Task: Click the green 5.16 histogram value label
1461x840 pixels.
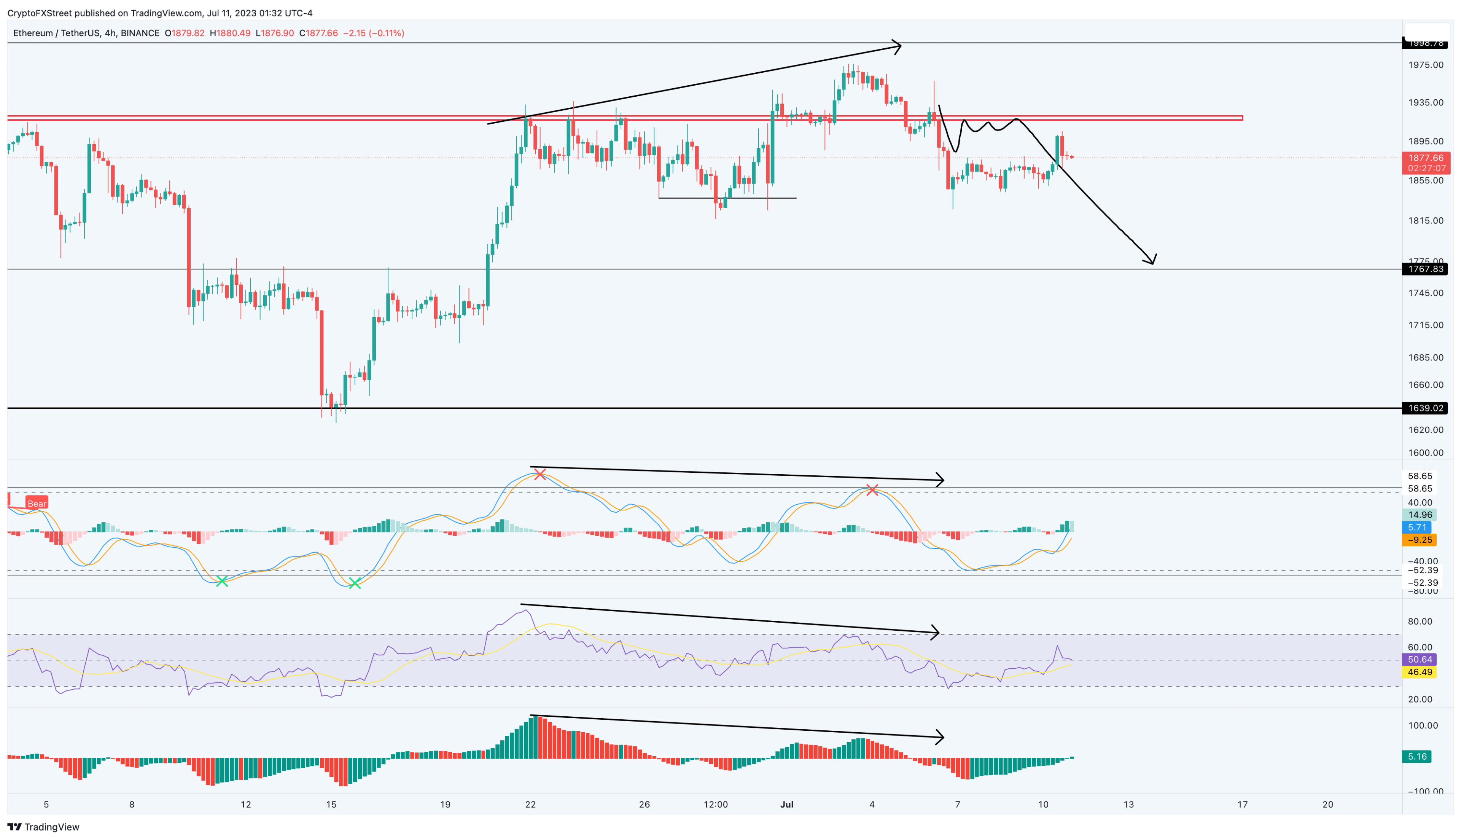Action: tap(1416, 756)
